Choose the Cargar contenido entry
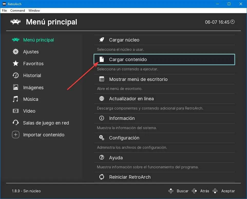This screenshot has width=247, height=199. [x=164, y=60]
